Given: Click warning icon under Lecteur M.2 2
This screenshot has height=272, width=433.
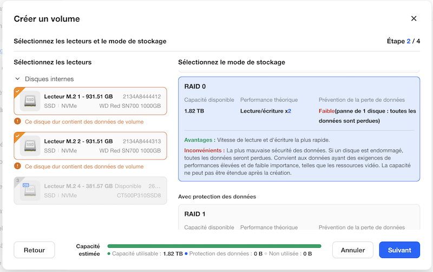Looking at the screenshot, I should 17,166.
